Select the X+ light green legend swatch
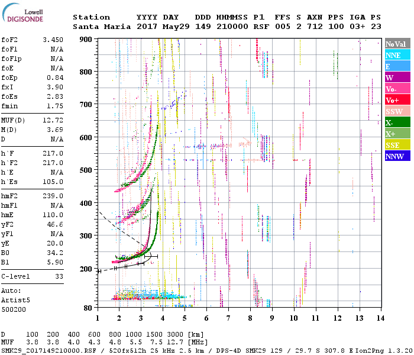414x355 pixels. 397,133
